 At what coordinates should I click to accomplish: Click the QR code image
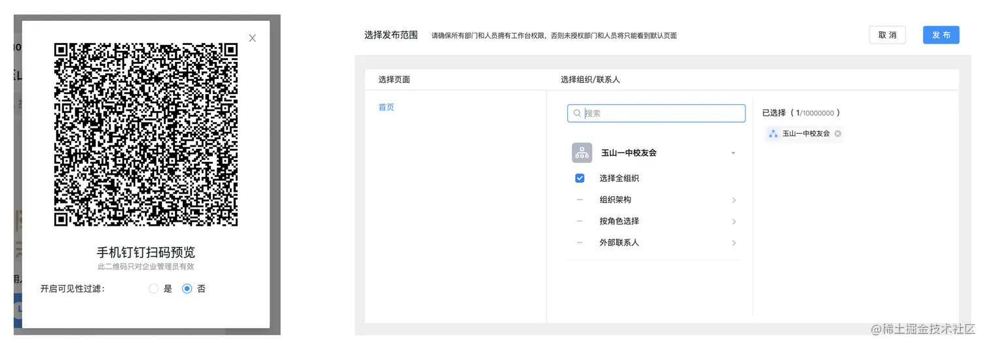click(x=146, y=134)
